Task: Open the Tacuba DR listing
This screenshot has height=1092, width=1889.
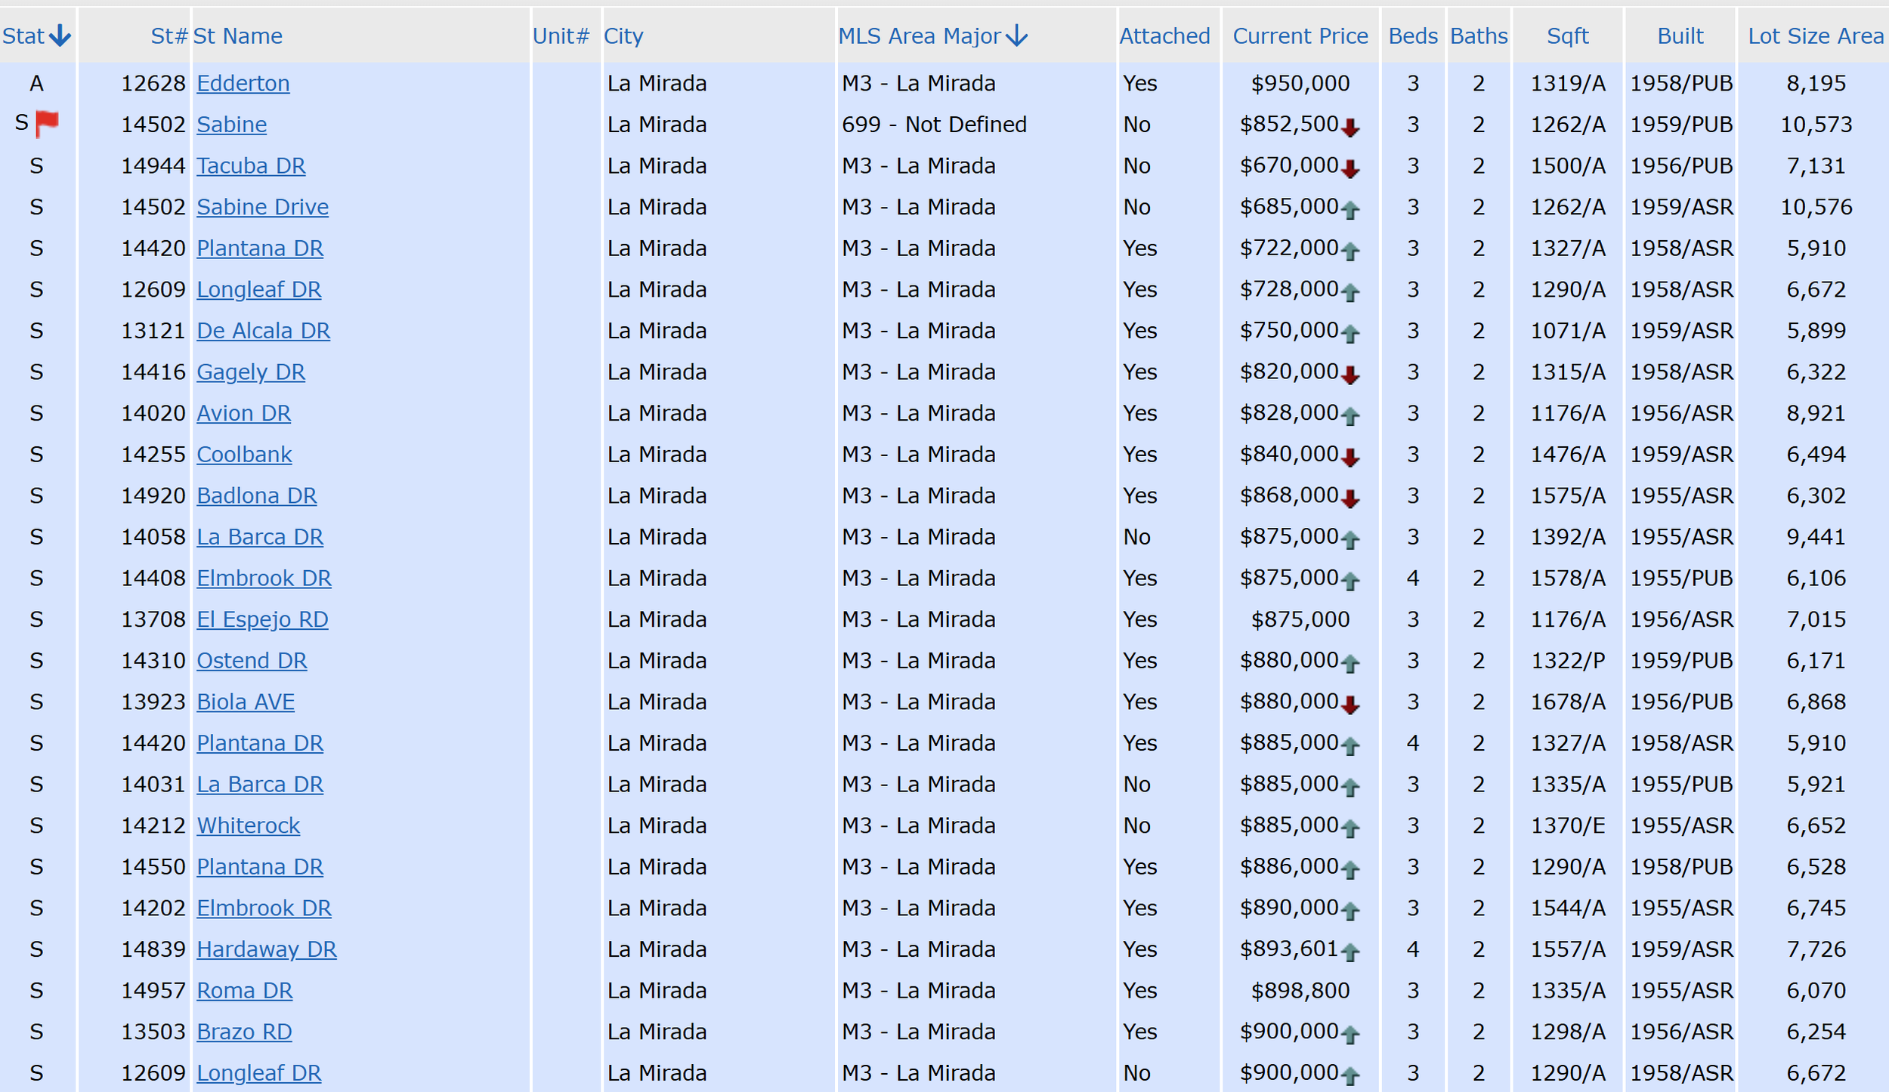Action: point(251,165)
